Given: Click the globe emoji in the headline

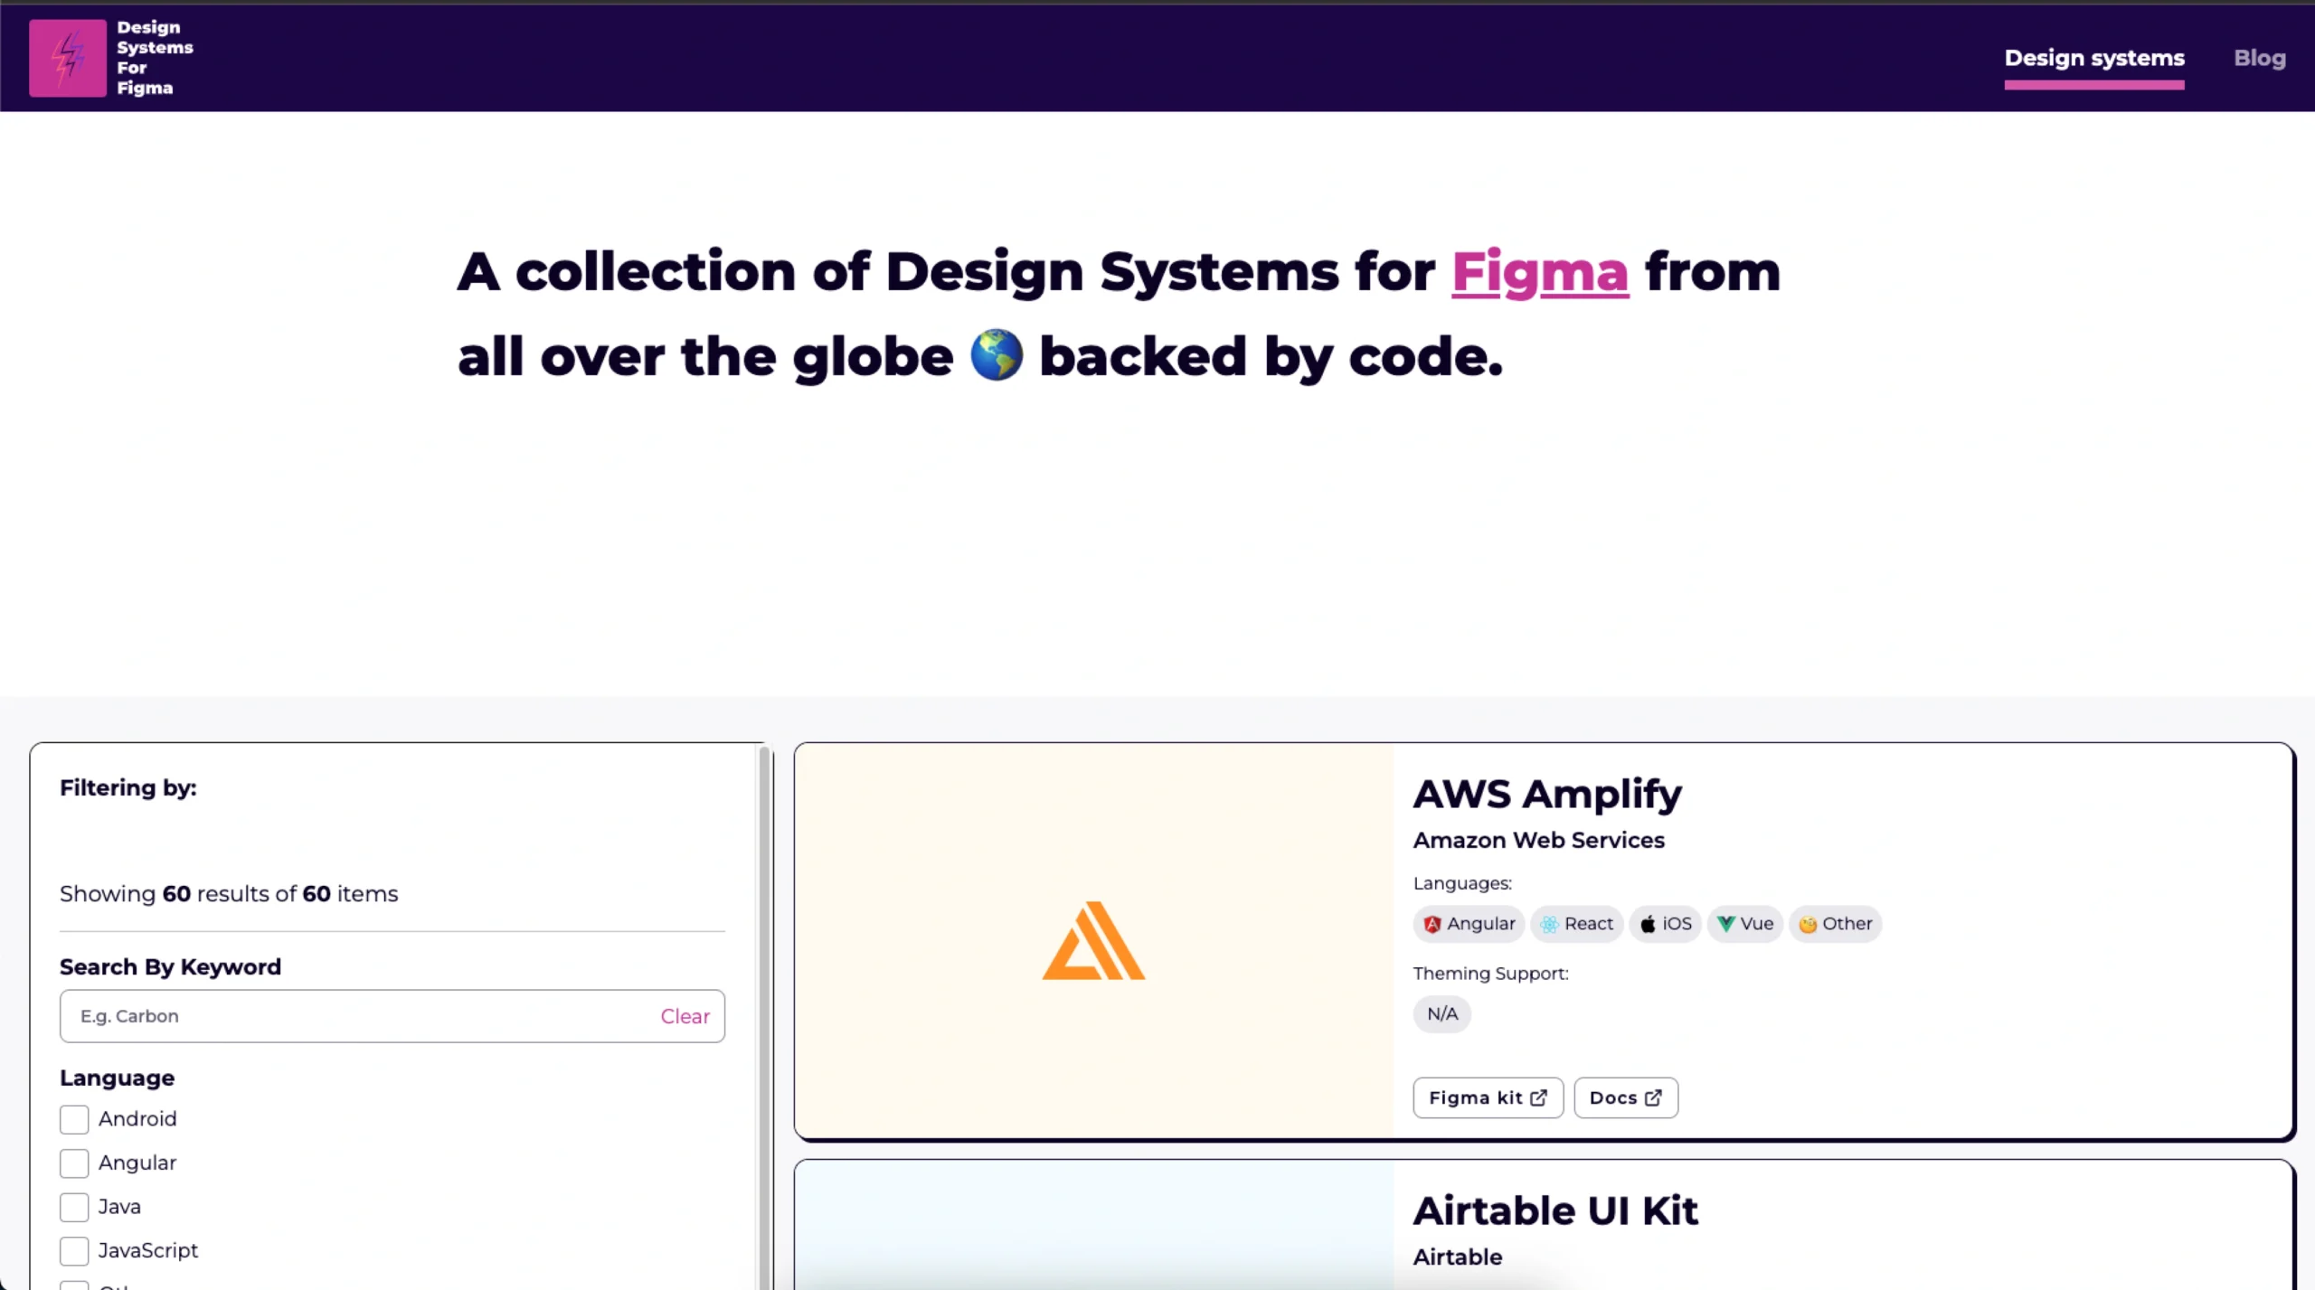Looking at the screenshot, I should pyautogui.click(x=996, y=355).
